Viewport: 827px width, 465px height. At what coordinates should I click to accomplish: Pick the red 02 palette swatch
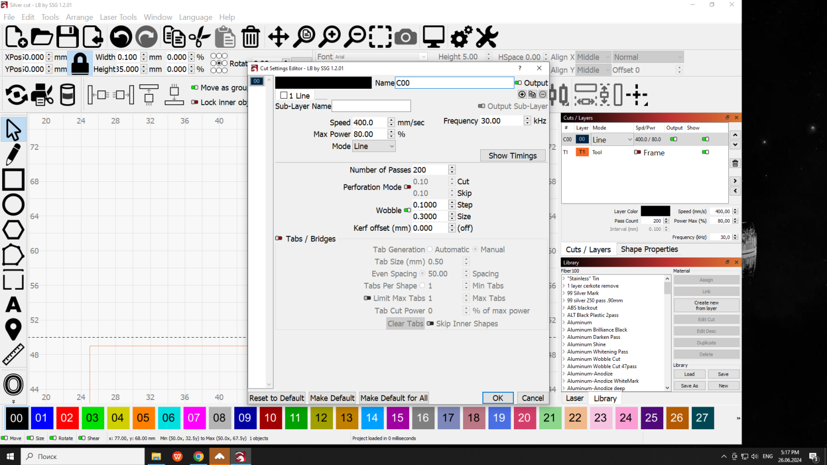[67, 418]
